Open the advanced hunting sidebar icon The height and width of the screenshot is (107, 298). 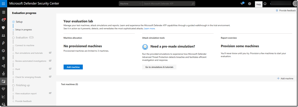coord(3,58)
